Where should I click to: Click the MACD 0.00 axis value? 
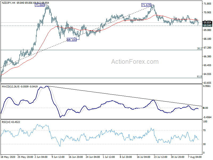205,108
